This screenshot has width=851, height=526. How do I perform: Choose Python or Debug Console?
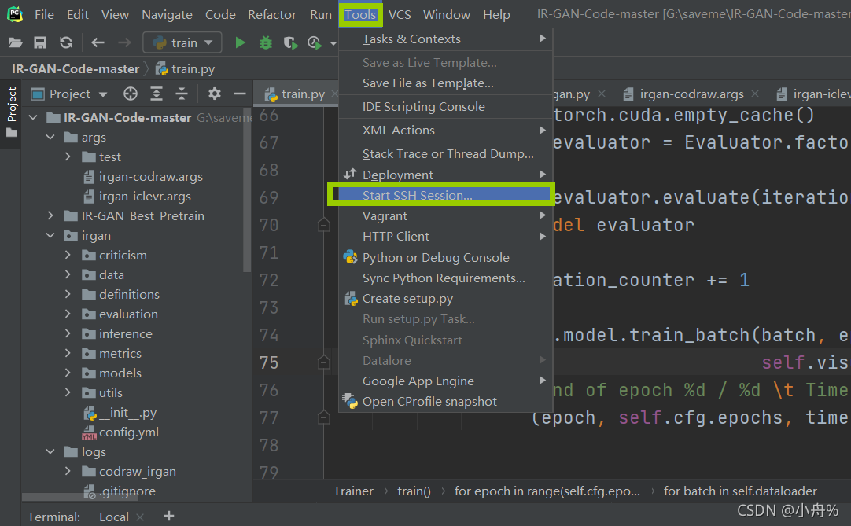pos(446,257)
